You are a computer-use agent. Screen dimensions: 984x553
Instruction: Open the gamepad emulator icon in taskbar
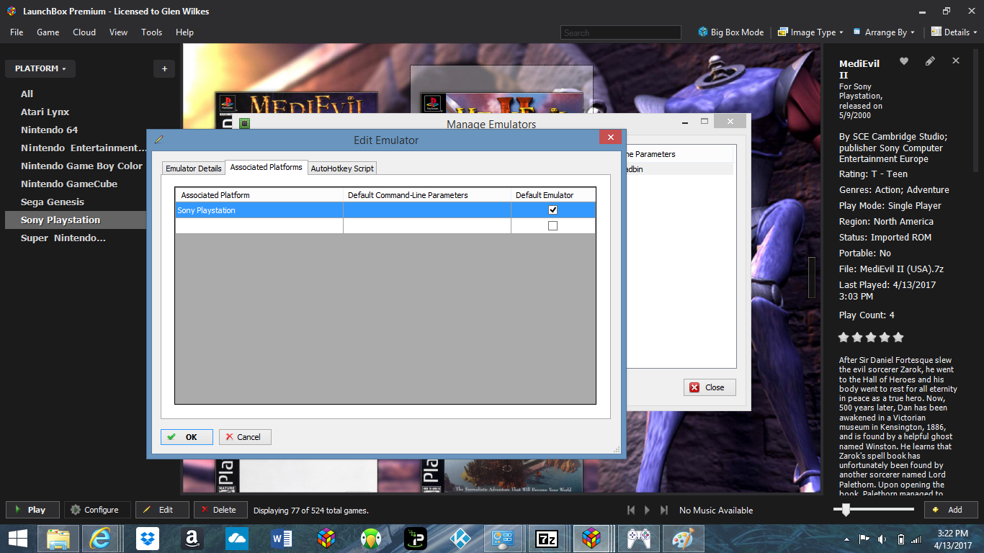click(638, 538)
